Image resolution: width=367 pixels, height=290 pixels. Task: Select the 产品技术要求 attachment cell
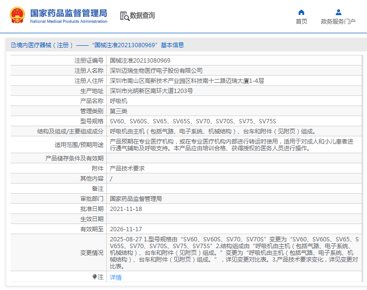(x=127, y=169)
